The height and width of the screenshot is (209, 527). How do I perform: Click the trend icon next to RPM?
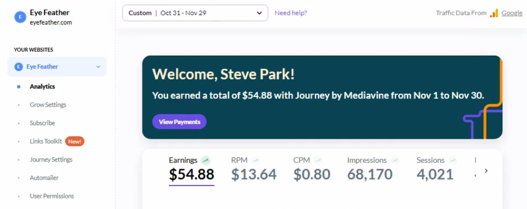256,160
